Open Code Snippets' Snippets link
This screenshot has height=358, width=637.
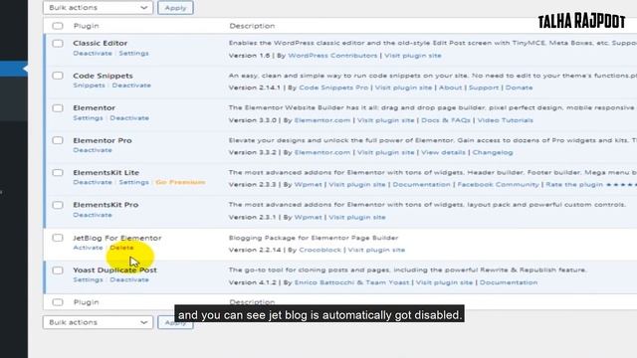pos(89,86)
